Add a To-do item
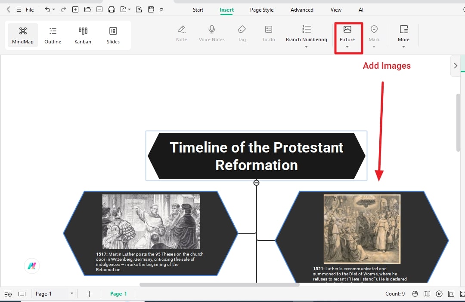Image resolution: width=465 pixels, height=302 pixels. [x=268, y=34]
